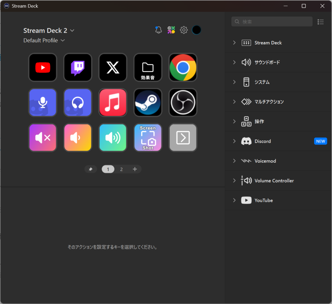Expand the Discord action category
This screenshot has height=304, width=332.
point(263,141)
